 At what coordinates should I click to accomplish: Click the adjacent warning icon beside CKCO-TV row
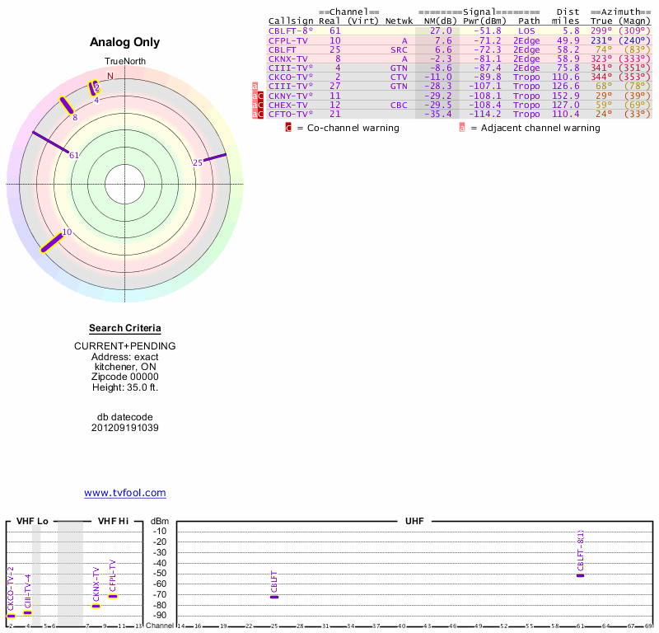click(255, 87)
